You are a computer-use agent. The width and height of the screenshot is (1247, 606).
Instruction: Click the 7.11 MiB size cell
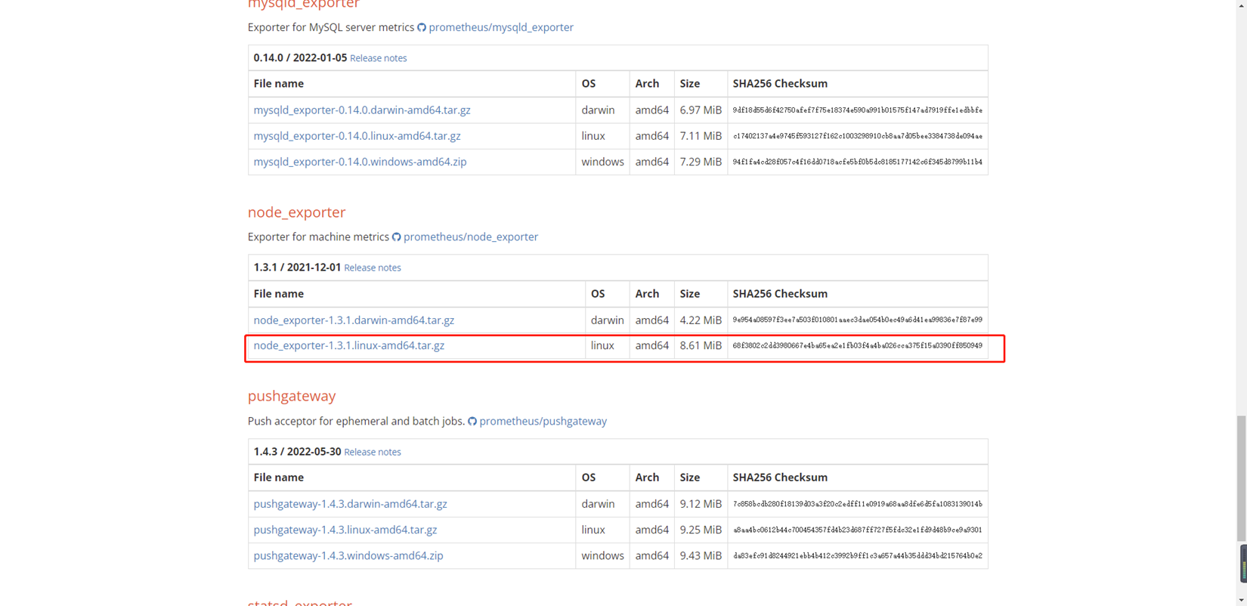coord(701,136)
